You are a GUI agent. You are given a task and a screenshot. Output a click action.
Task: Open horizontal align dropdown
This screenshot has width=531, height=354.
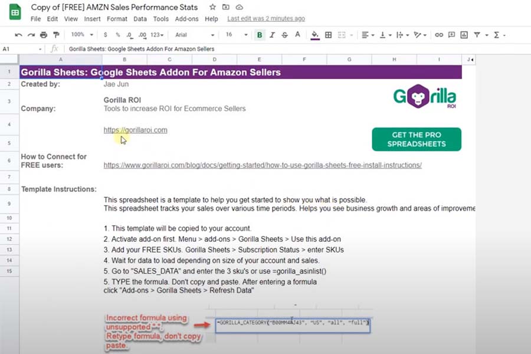368,35
